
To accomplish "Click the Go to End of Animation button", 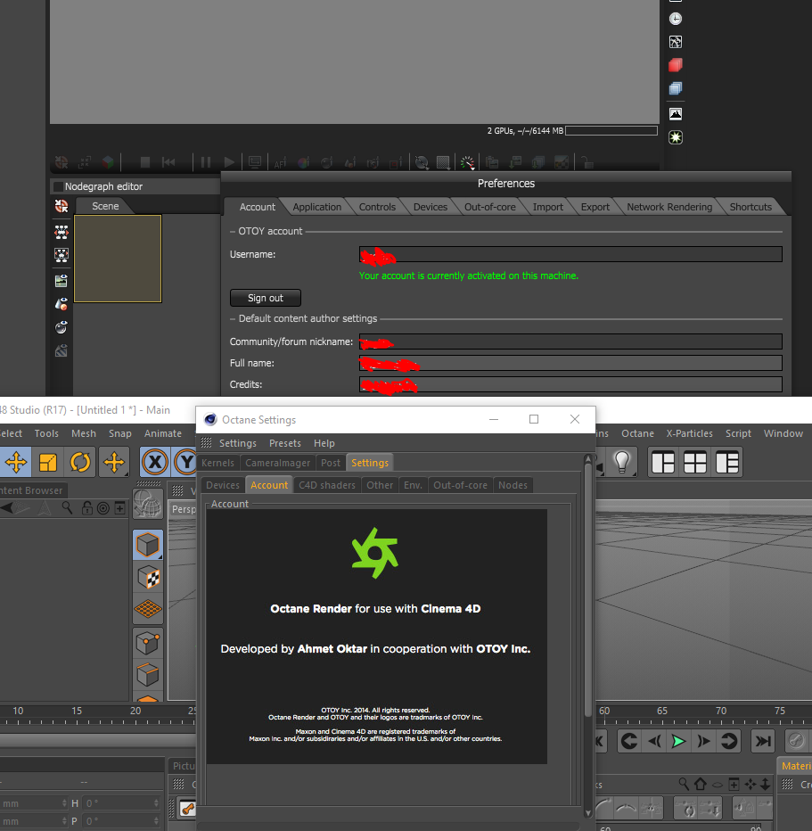I will coord(763,741).
